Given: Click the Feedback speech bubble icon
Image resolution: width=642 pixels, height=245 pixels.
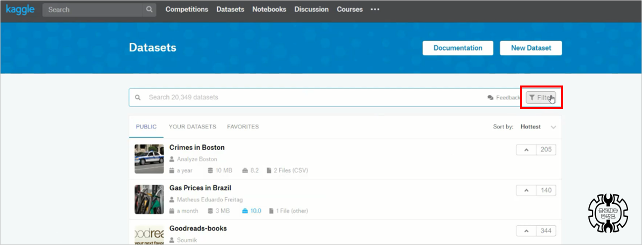Looking at the screenshot, I should (x=490, y=98).
